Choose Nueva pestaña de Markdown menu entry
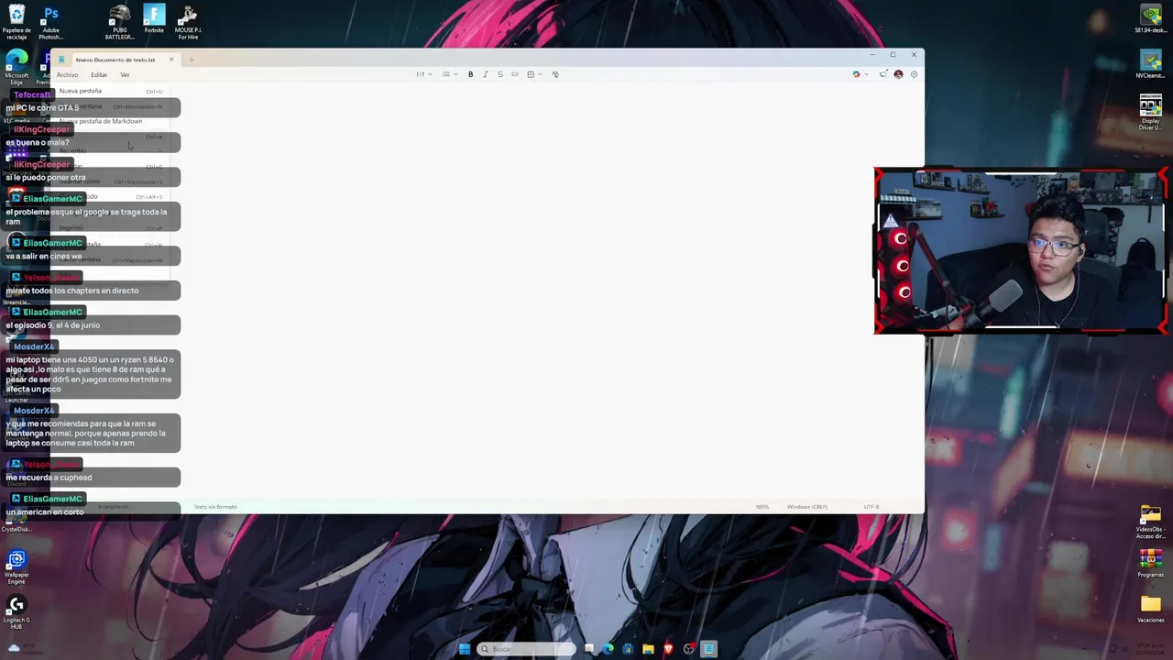 pos(110,121)
